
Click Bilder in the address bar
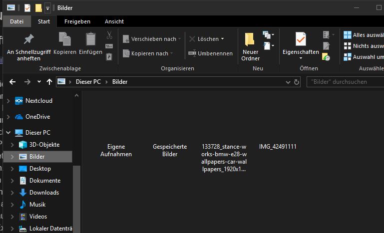click(x=120, y=82)
